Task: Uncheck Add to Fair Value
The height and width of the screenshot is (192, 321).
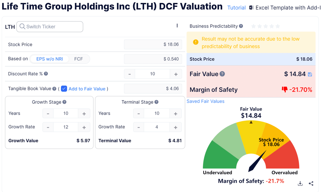Action: [x=64, y=89]
